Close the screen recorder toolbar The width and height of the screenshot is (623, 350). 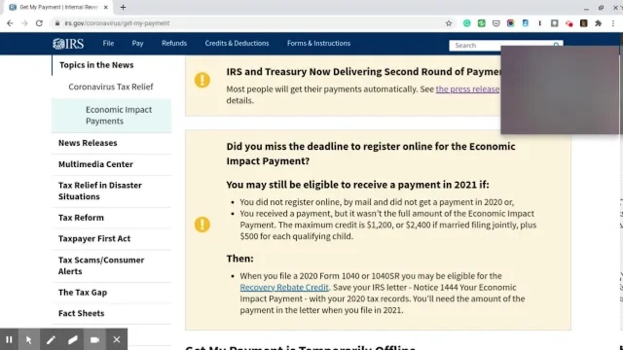pyautogui.click(x=117, y=340)
